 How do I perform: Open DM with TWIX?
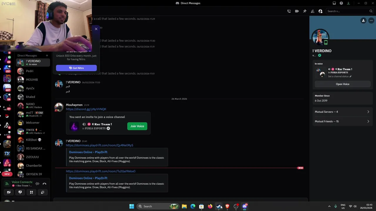33,131
